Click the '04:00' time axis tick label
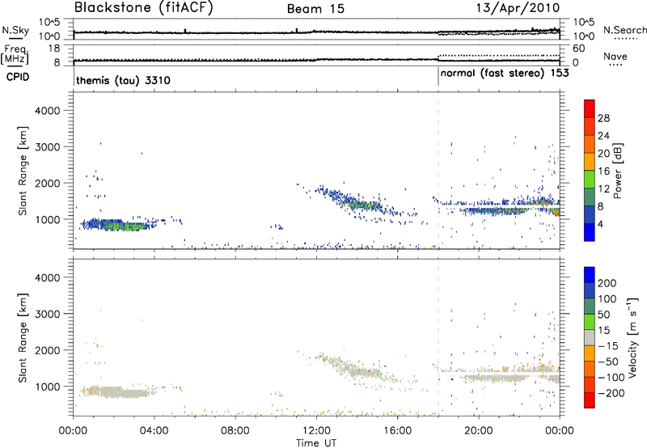Viewport: 647px width, 448px height. click(x=154, y=431)
